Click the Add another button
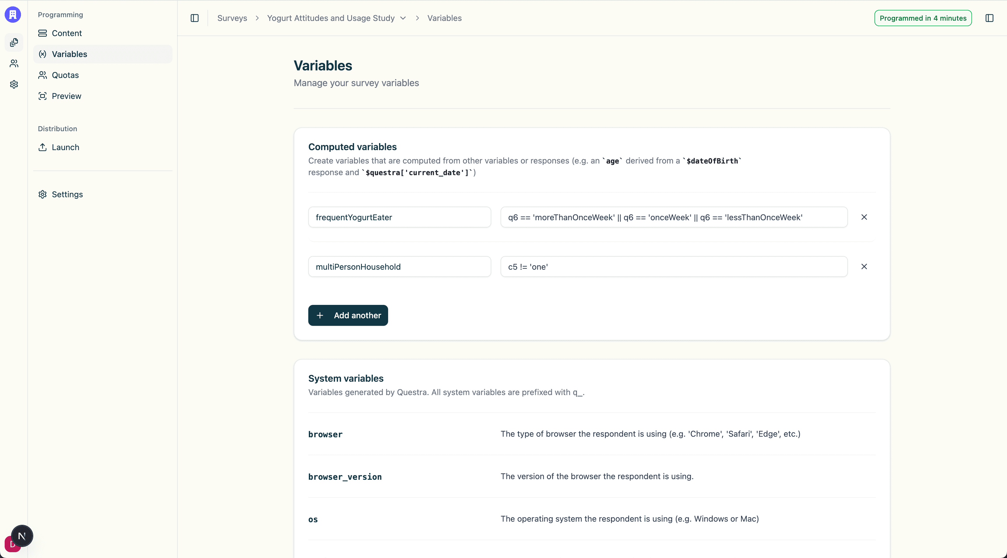This screenshot has height=558, width=1007. (348, 315)
